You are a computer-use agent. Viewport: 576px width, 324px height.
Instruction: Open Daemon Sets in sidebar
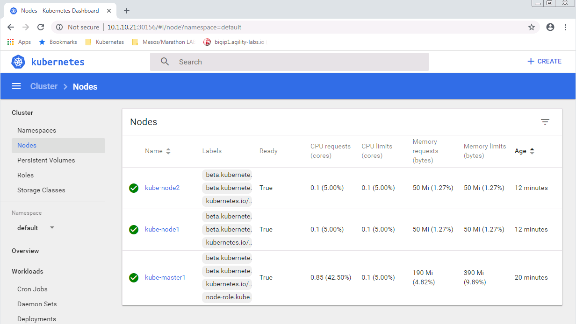37,304
